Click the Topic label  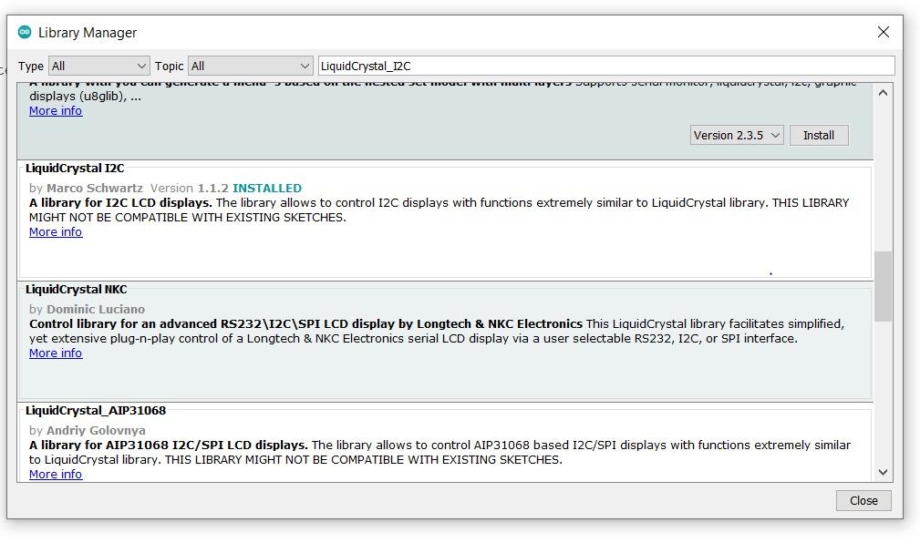pyautogui.click(x=169, y=67)
